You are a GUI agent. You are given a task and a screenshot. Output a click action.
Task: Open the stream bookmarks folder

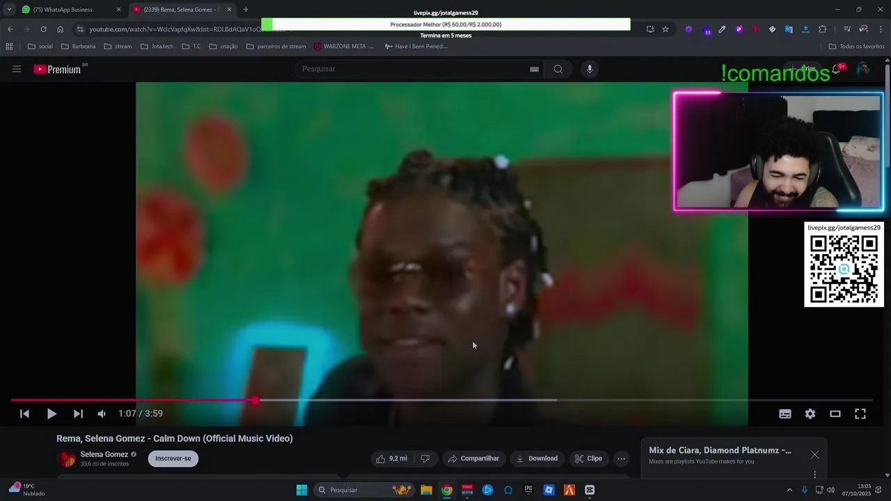118,47
